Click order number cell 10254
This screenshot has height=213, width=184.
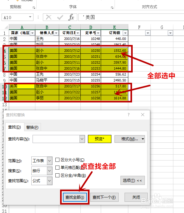pyautogui.click(x=91, y=74)
